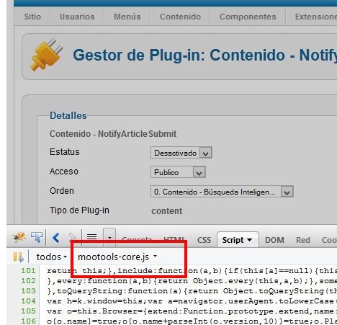Open the Extensiones menu
The image size is (337, 325).
point(315,17)
